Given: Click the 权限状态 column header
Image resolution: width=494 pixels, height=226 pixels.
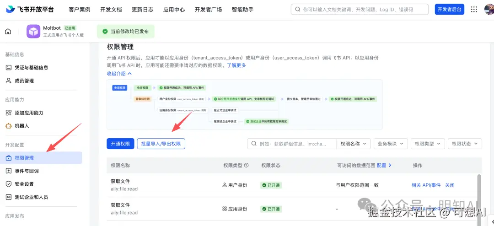Looking at the screenshot, I should (x=271, y=165).
